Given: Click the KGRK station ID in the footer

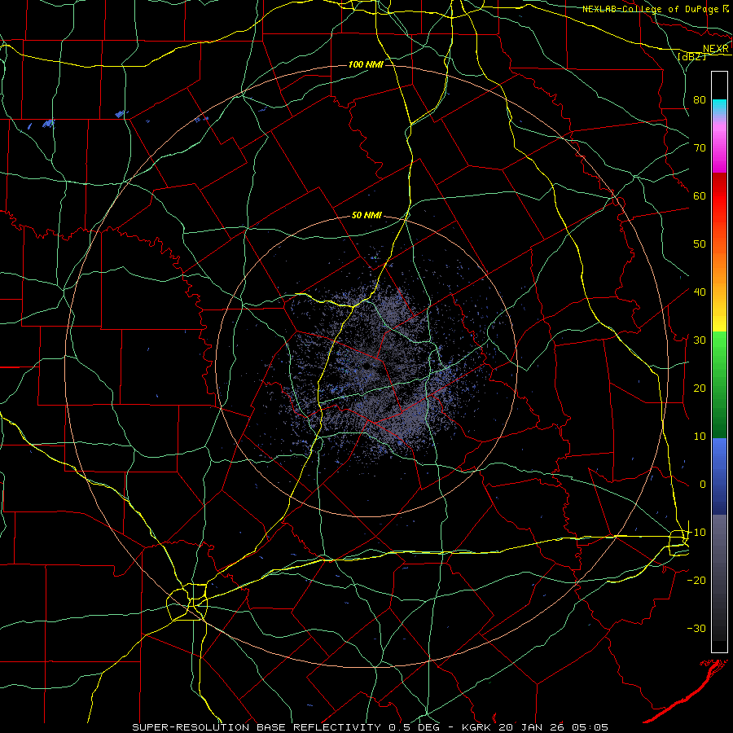Looking at the screenshot, I should tap(478, 727).
